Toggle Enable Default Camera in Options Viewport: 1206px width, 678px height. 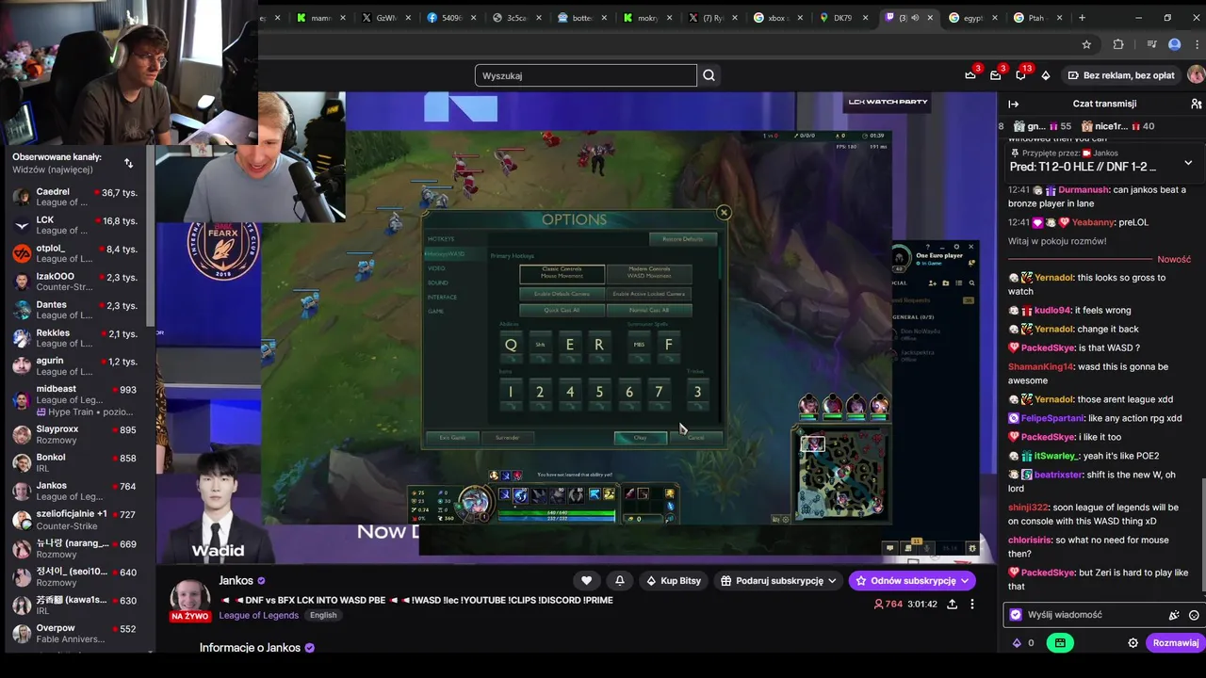(562, 294)
